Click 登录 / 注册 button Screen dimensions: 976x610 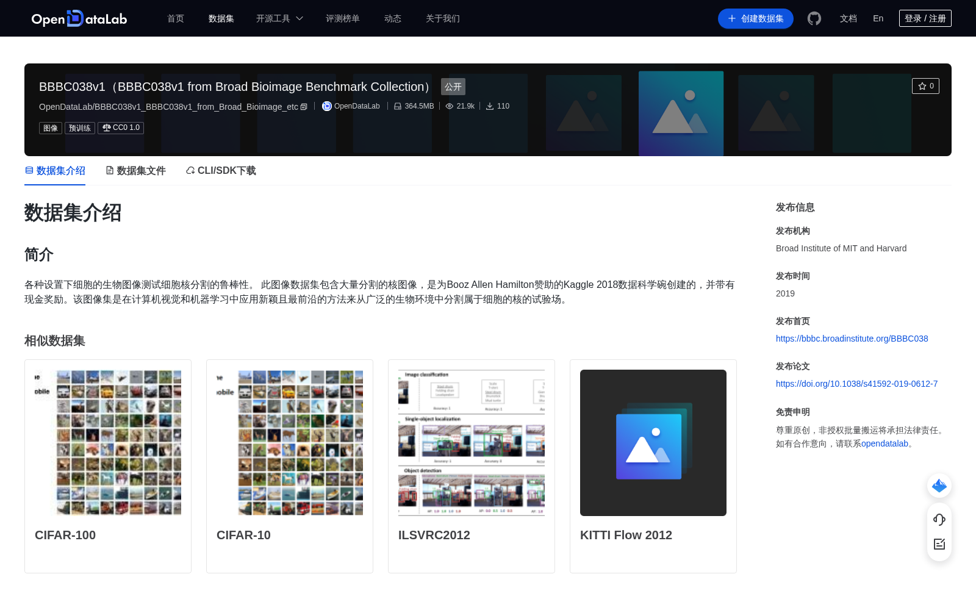[x=925, y=18]
